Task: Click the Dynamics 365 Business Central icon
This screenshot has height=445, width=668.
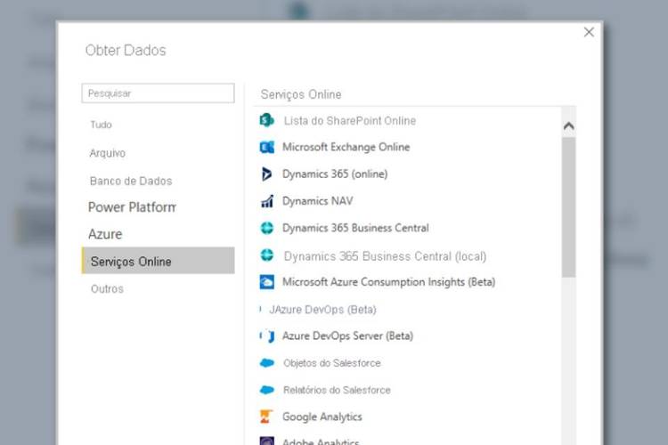Action: (x=266, y=228)
